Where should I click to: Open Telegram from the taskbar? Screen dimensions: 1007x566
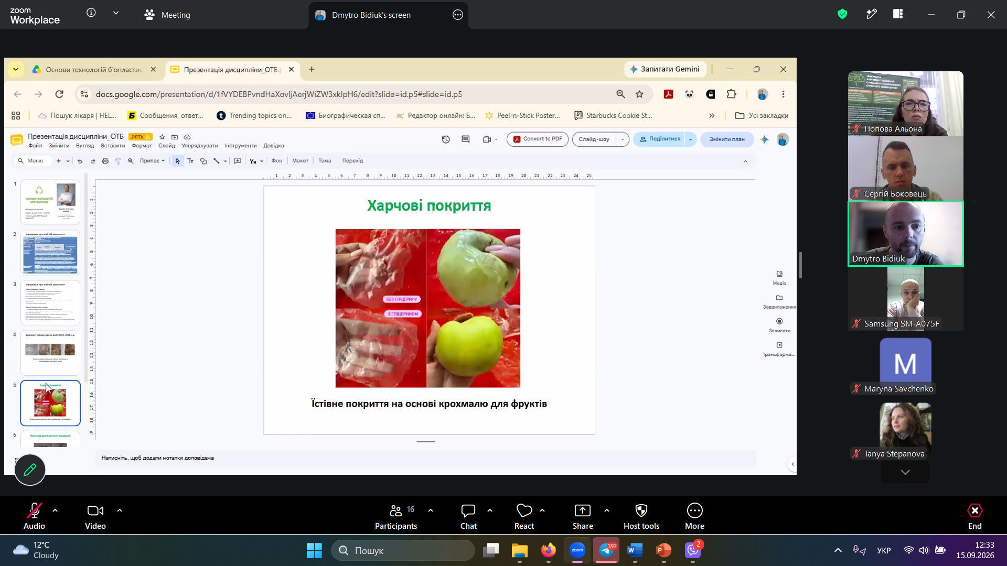point(606,550)
